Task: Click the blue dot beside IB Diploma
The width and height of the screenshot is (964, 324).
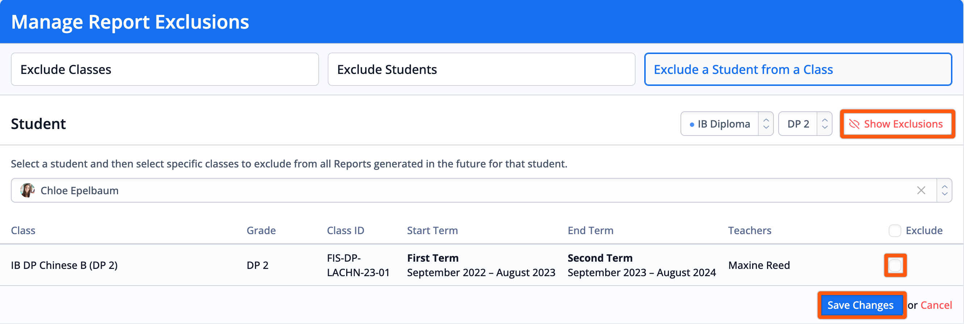Action: point(692,124)
